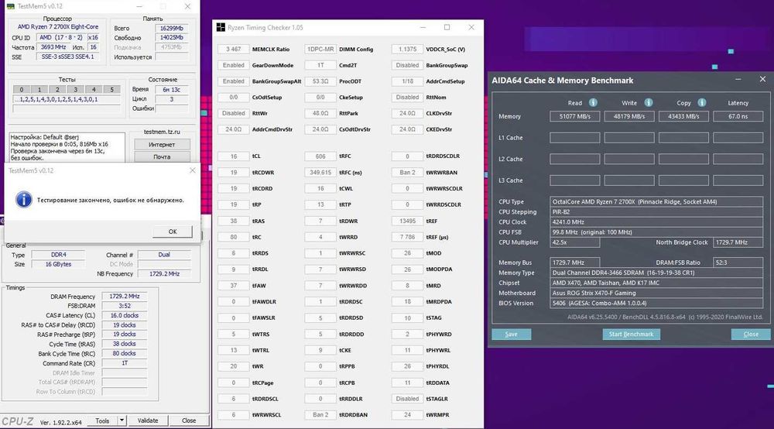Minimize the AIDA64 benchmark window
Screen dimensions: 774x429
click(738, 80)
